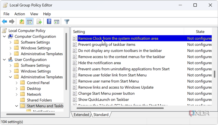Expand Administrative Templates under Computer Configuration
Screen dimensions: 218x125
pos(11,54)
